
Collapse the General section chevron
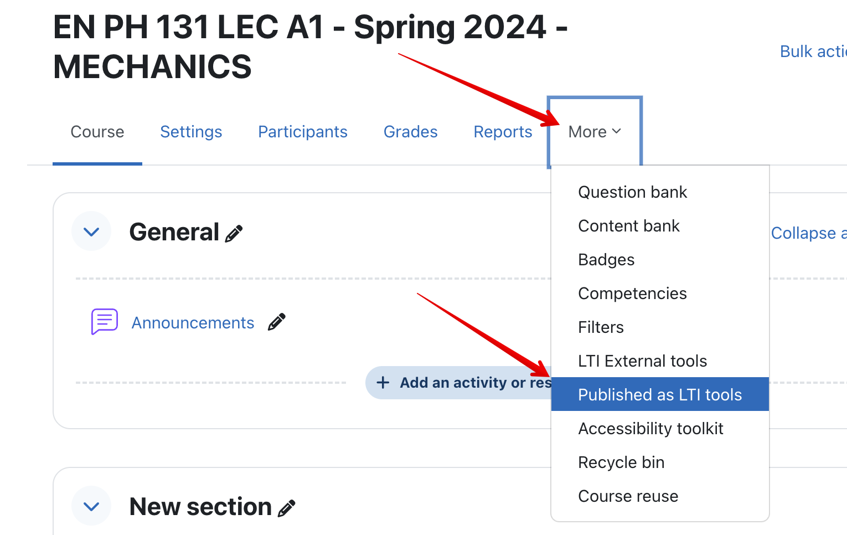tap(91, 232)
